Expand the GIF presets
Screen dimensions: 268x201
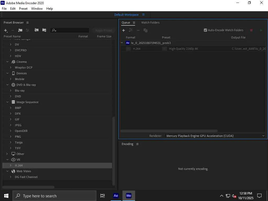click(10, 119)
